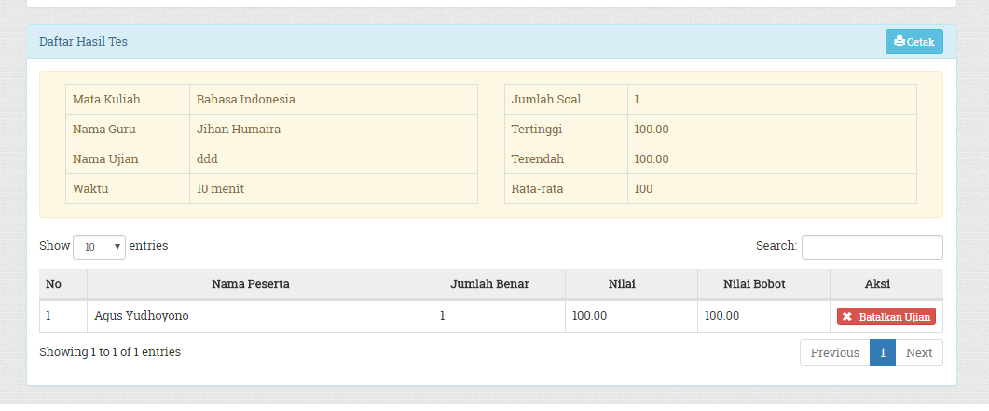Viewport: 989px width, 411px height.
Task: Click the Showing 1 to 1 entries text
Action: click(x=110, y=352)
